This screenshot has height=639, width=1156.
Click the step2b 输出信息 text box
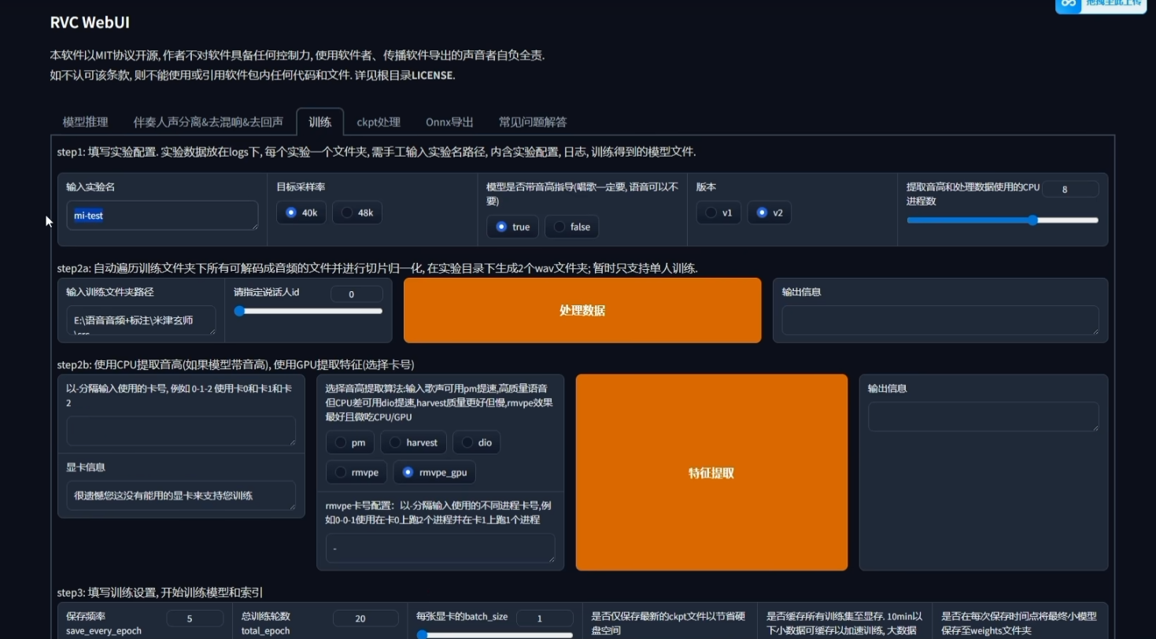[x=983, y=417]
